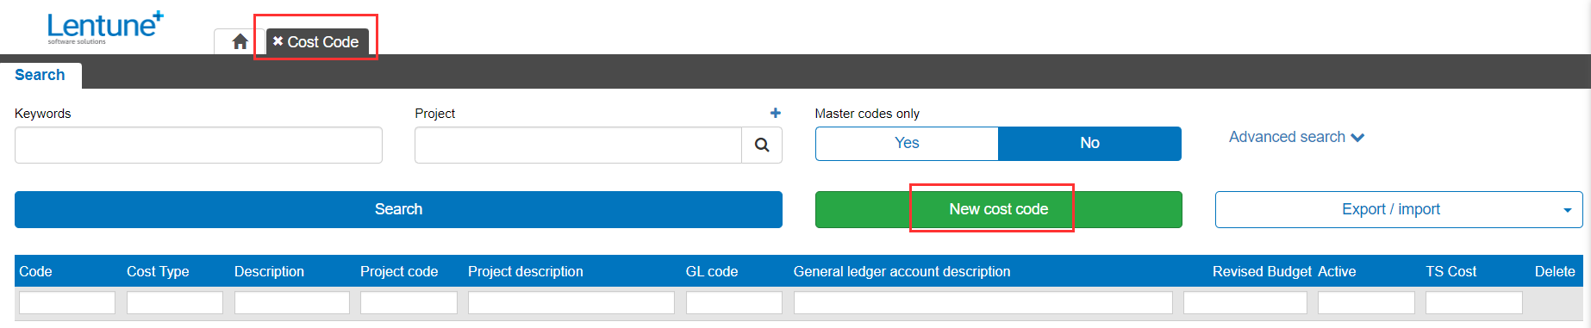Add a project with the plus icon
The width and height of the screenshot is (1591, 328).
click(776, 113)
